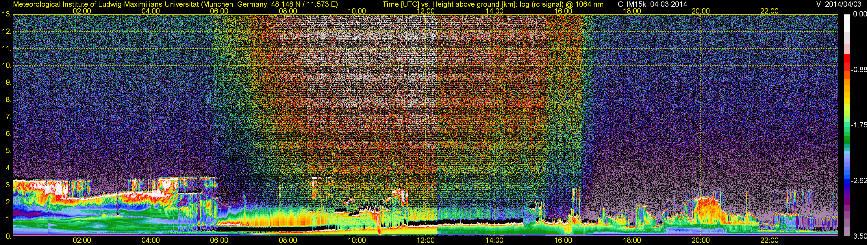Click the -0.88 color scale value
867x245 pixels.
(x=859, y=69)
